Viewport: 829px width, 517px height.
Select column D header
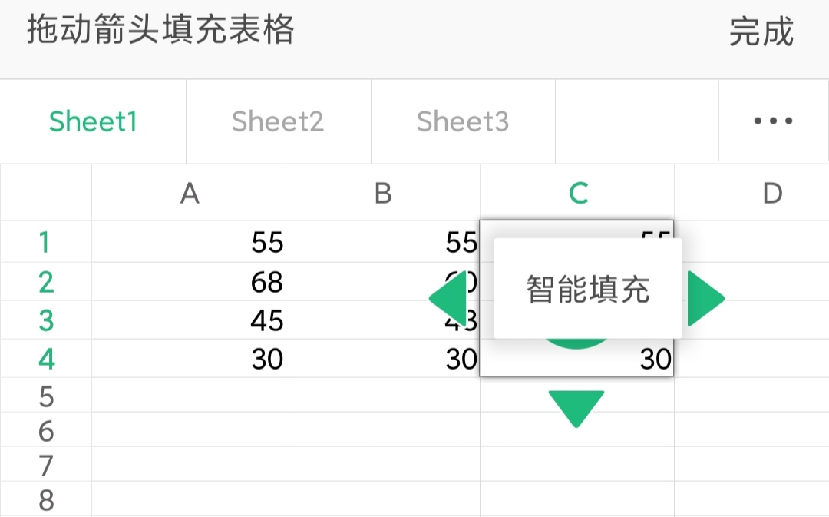[x=771, y=194]
